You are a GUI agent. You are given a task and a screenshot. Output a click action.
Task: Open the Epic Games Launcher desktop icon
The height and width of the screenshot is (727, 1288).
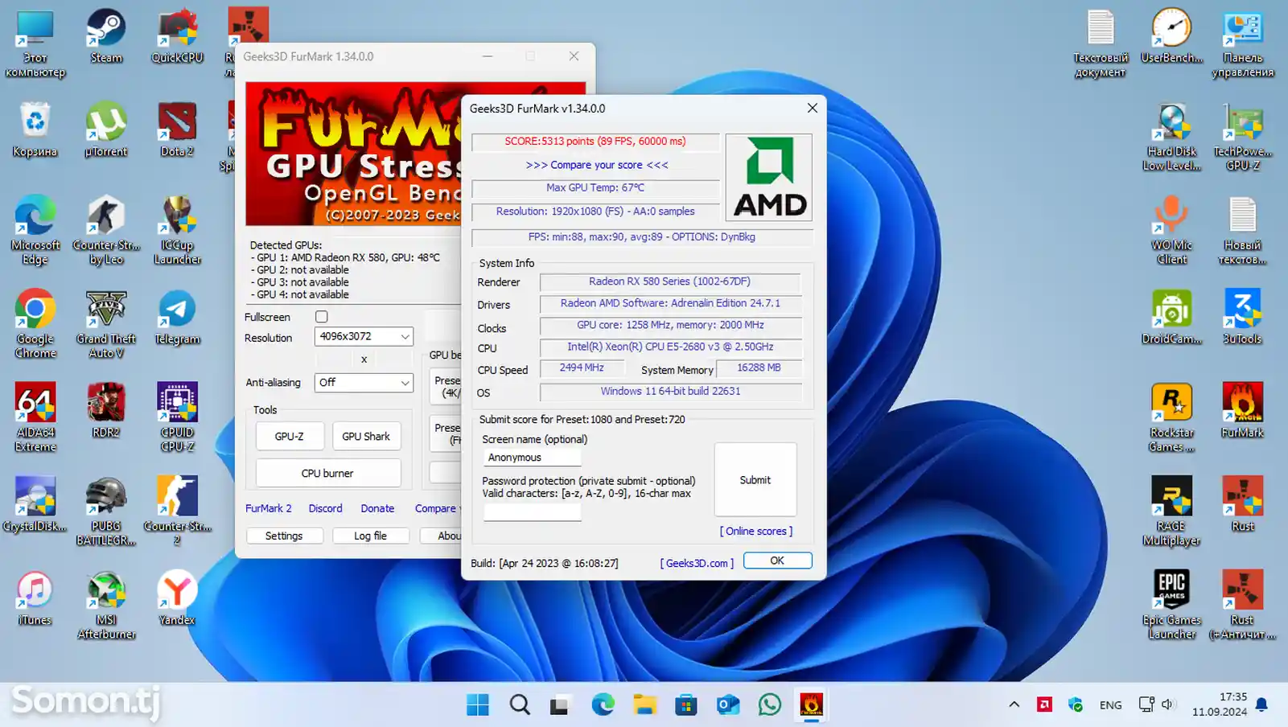tap(1171, 605)
